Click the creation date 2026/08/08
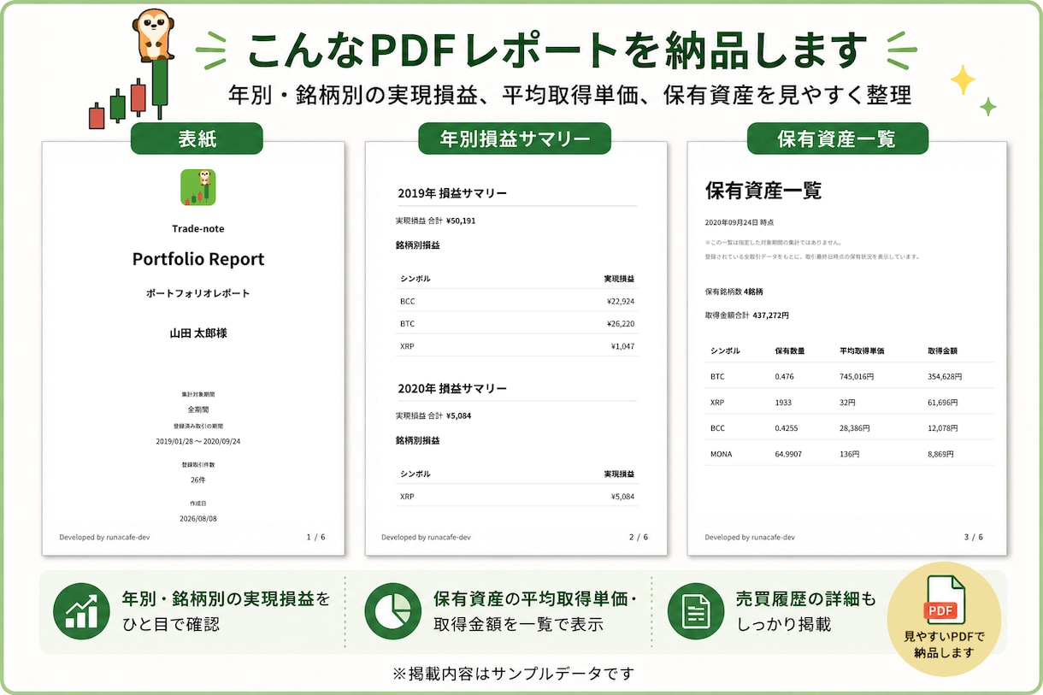Viewport: 1043px width, 695px height. coord(198,518)
